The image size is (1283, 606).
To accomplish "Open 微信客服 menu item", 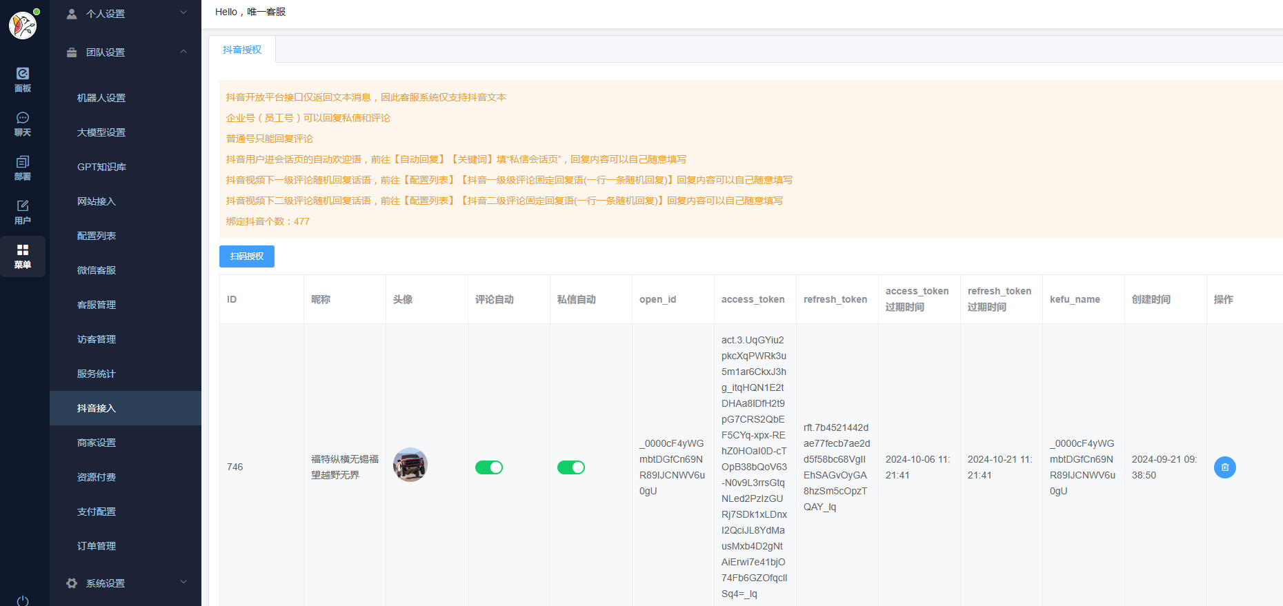I will pos(126,270).
